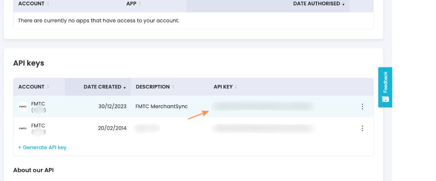Image resolution: width=436 pixels, height=181 pixels.
Task: Click the About our API heading
Action: point(34,170)
